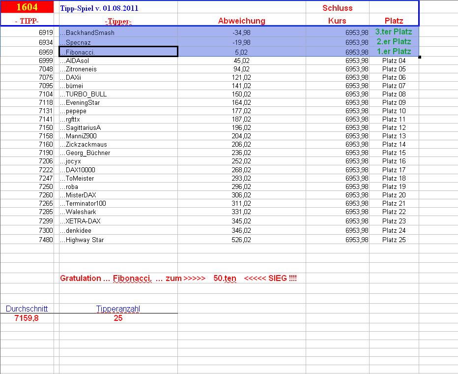Image resolution: width=458 pixels, height=374 pixels.
Task: Click the 3.ter Platz cell
Action: tap(394, 32)
